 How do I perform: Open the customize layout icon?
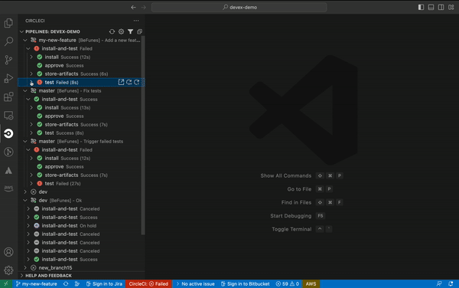451,8
